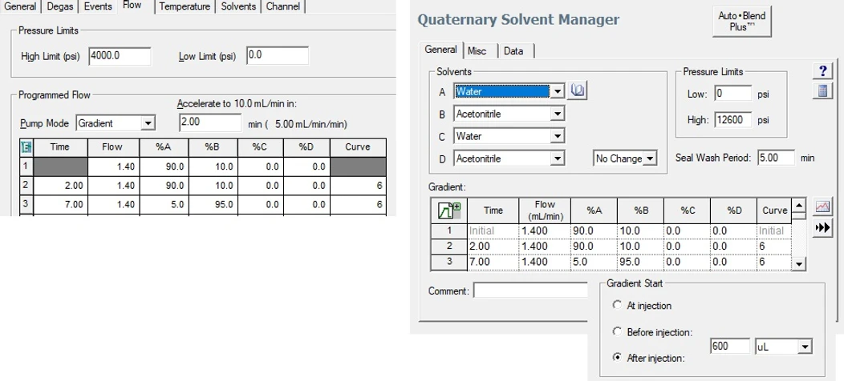Select row 3 header in Gradient table
The width and height of the screenshot is (844, 381).
tap(449, 263)
